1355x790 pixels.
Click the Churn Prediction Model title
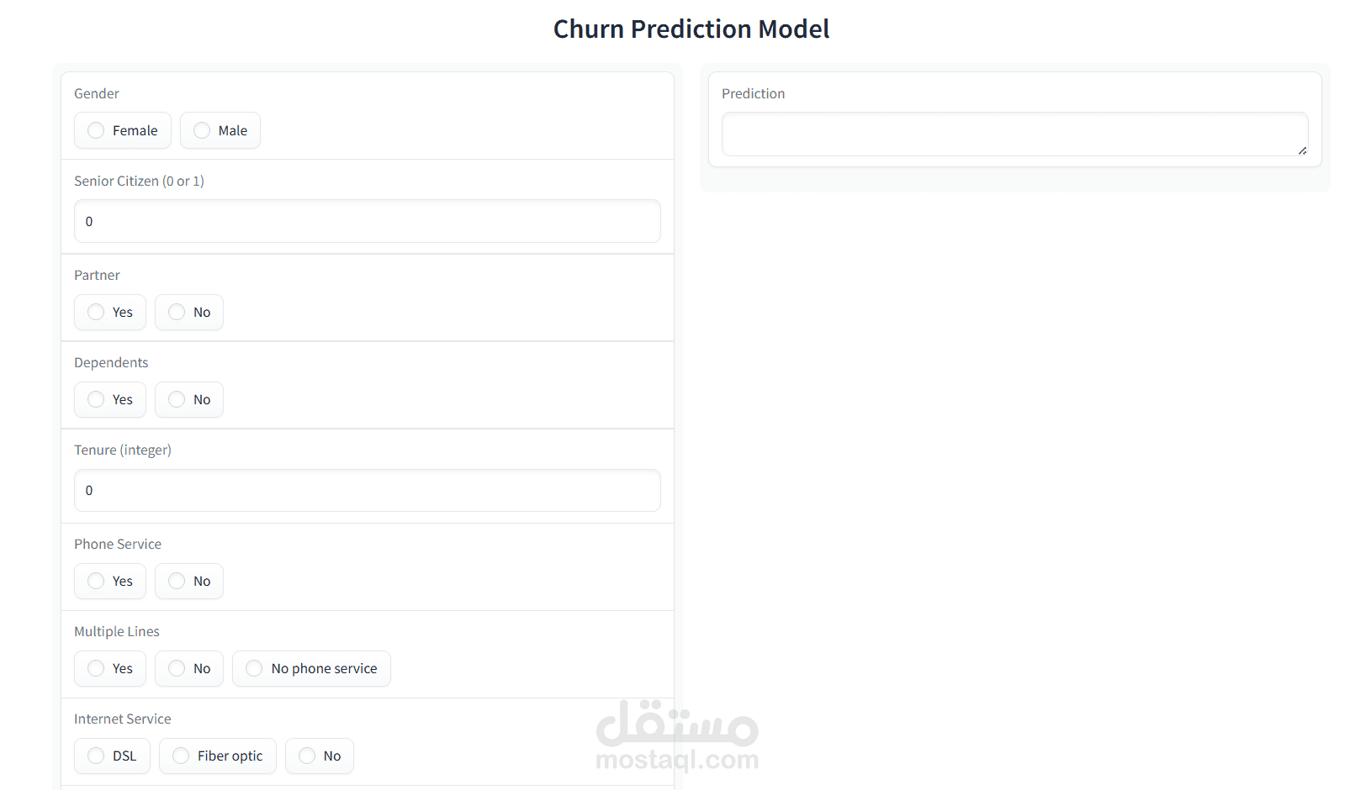click(x=691, y=28)
